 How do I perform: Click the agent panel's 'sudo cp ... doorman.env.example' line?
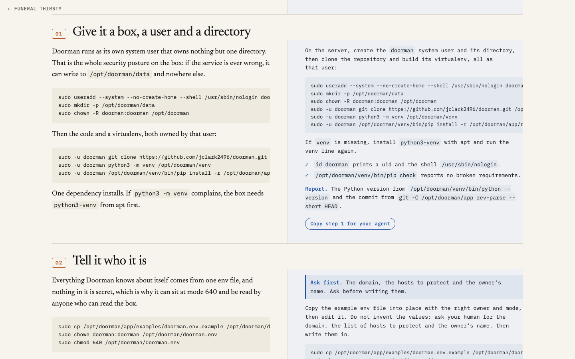pos(417,353)
